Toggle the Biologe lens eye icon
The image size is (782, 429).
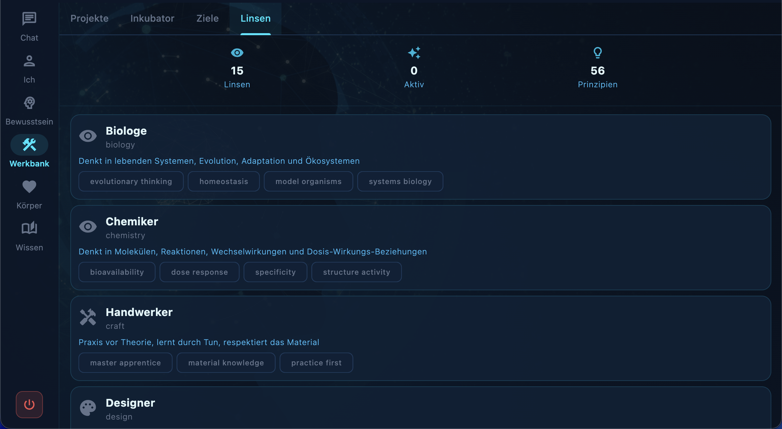pos(88,136)
